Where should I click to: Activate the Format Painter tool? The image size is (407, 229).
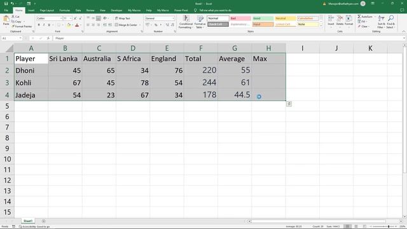22,26
